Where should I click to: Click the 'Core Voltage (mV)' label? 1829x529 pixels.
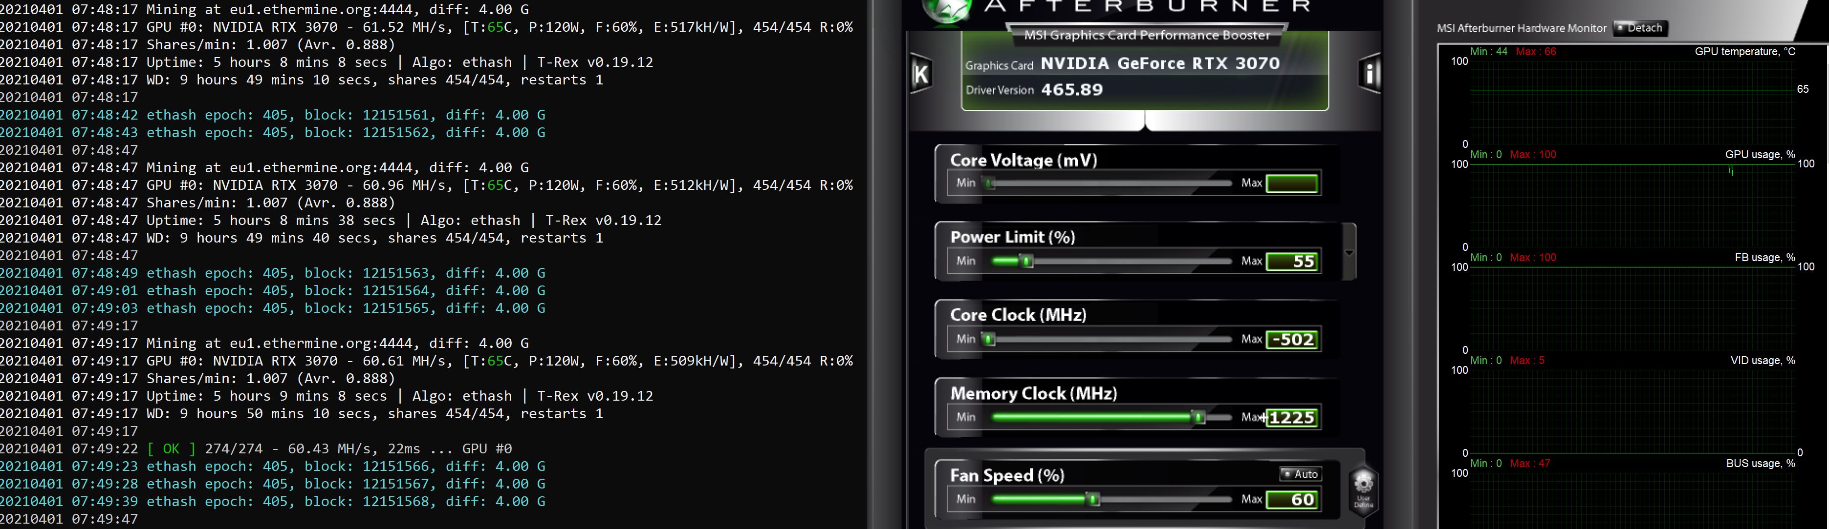[1023, 160]
